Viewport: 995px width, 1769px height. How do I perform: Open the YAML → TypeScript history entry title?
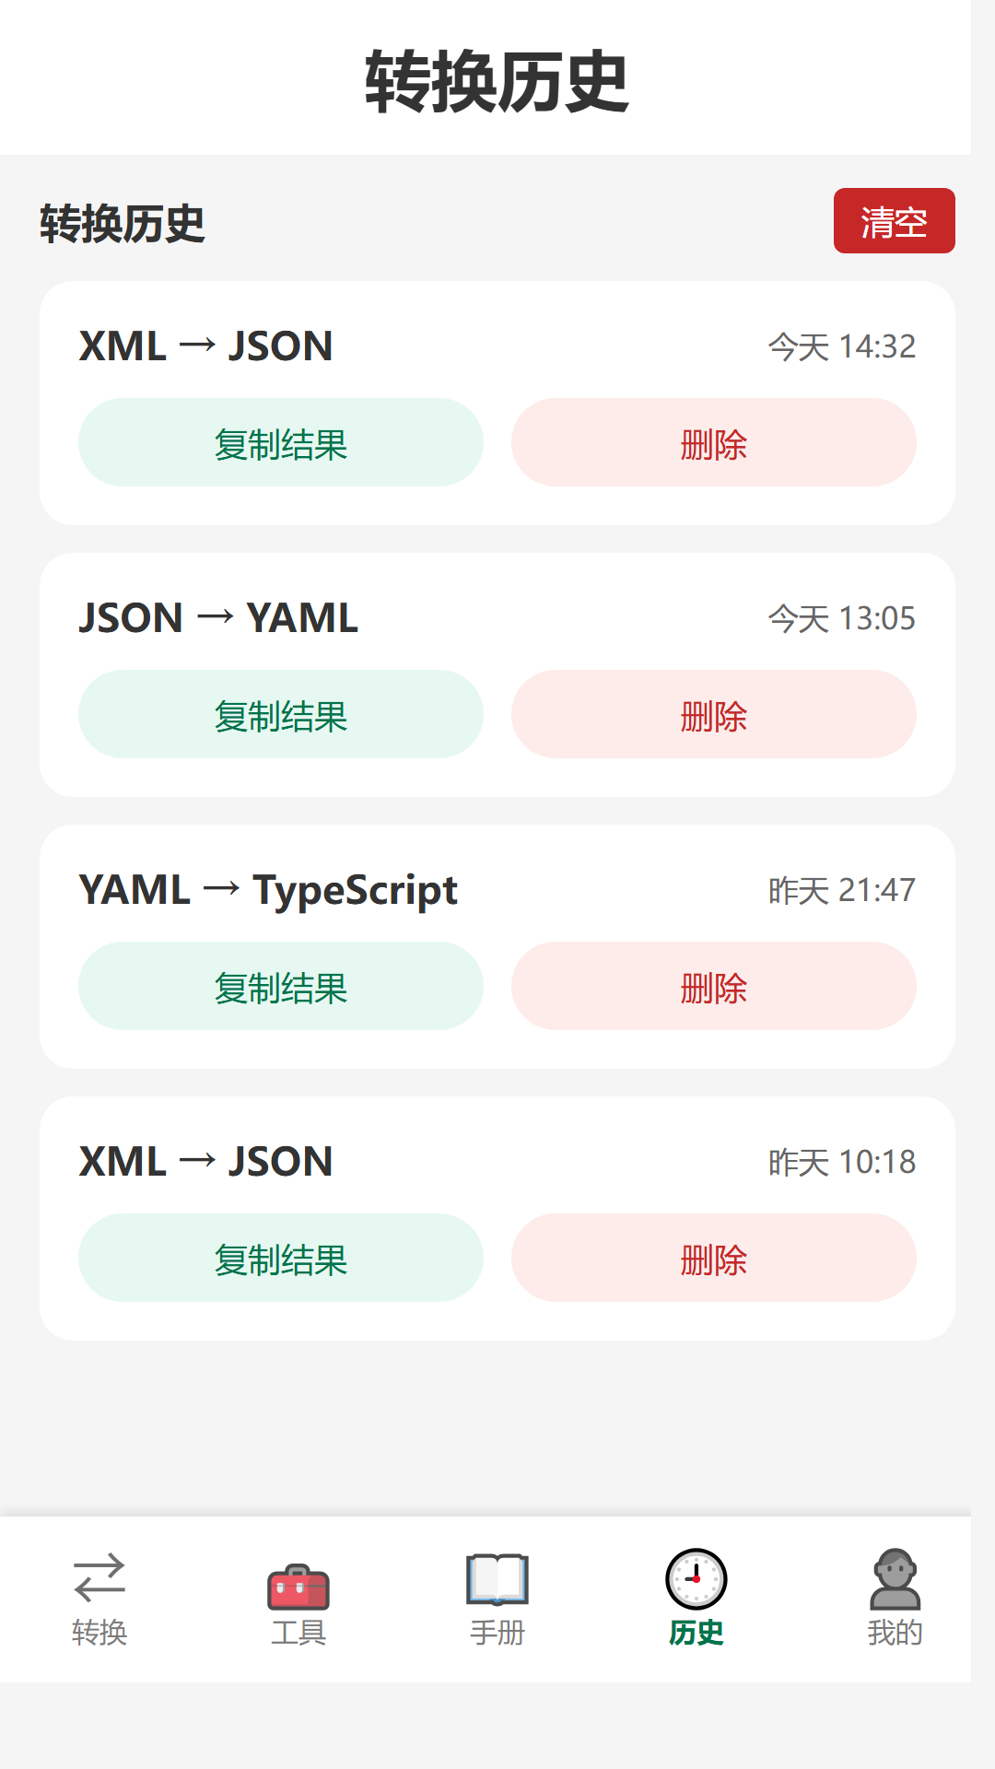click(268, 891)
